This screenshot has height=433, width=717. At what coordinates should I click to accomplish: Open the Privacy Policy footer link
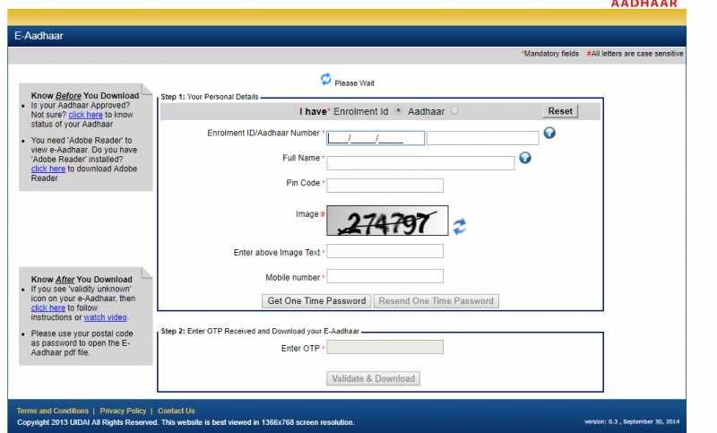tap(123, 411)
